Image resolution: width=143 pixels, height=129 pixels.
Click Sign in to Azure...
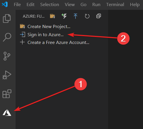pos(42,35)
